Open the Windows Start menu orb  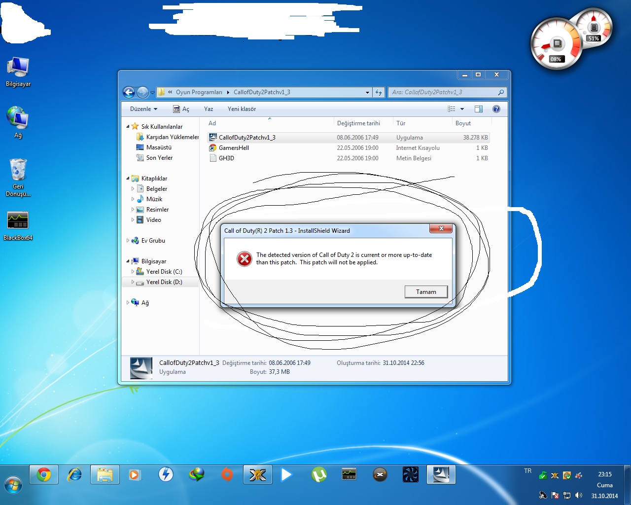coord(13,485)
